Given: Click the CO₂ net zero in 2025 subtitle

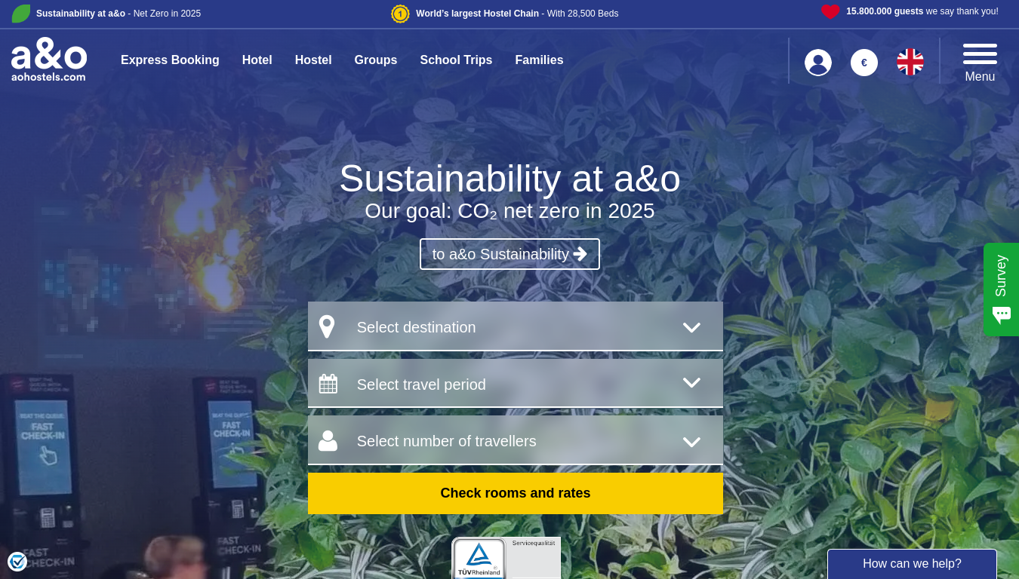Looking at the screenshot, I should coord(509,211).
